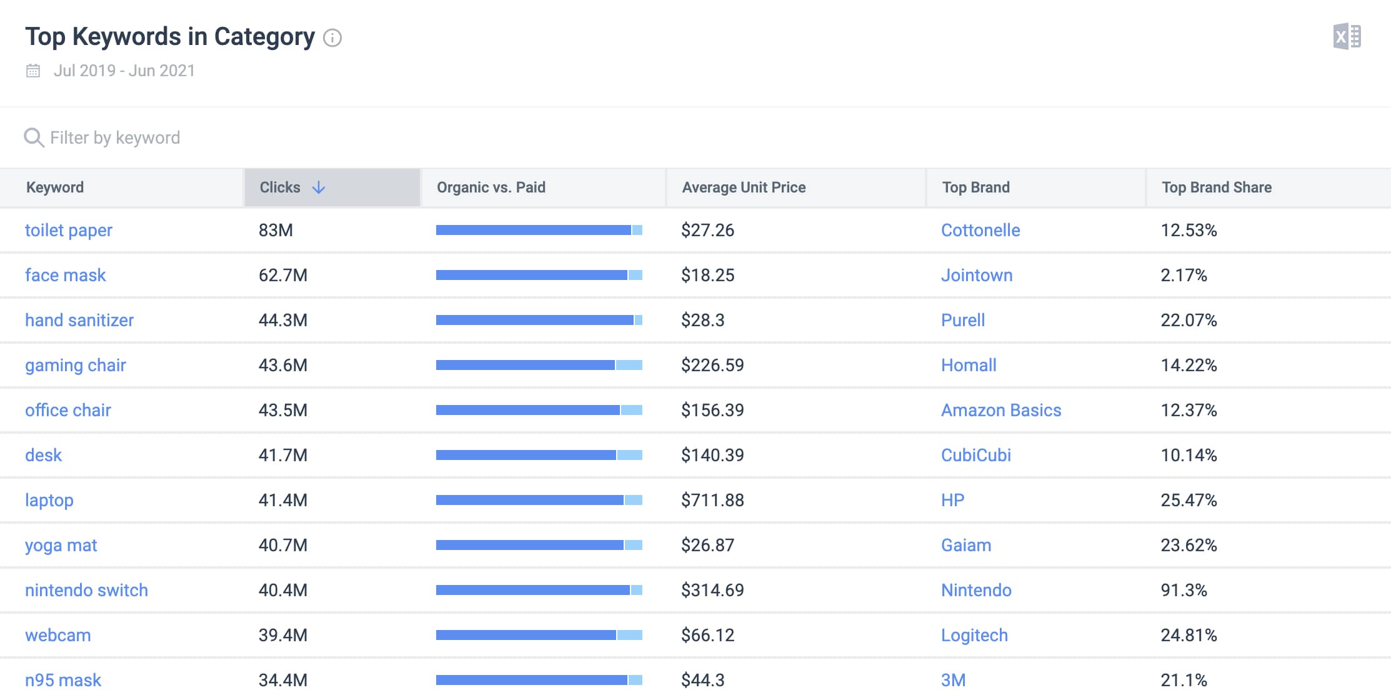Select the $226.59 price cell
The height and width of the screenshot is (700, 1391).
point(712,365)
